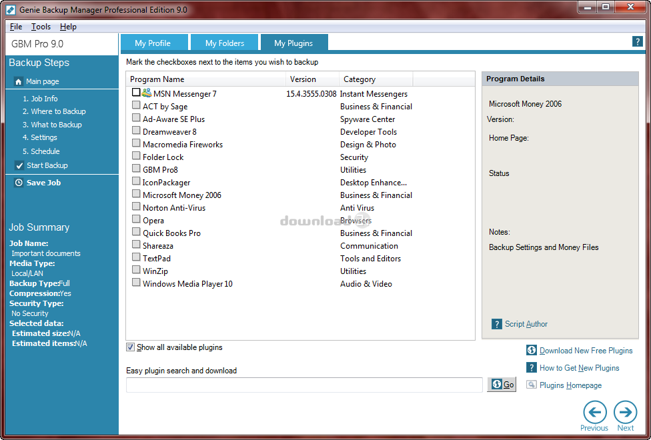This screenshot has height=440, width=651.
Task: Check the MSN Messenger 7 checkbox
Action: (x=136, y=92)
